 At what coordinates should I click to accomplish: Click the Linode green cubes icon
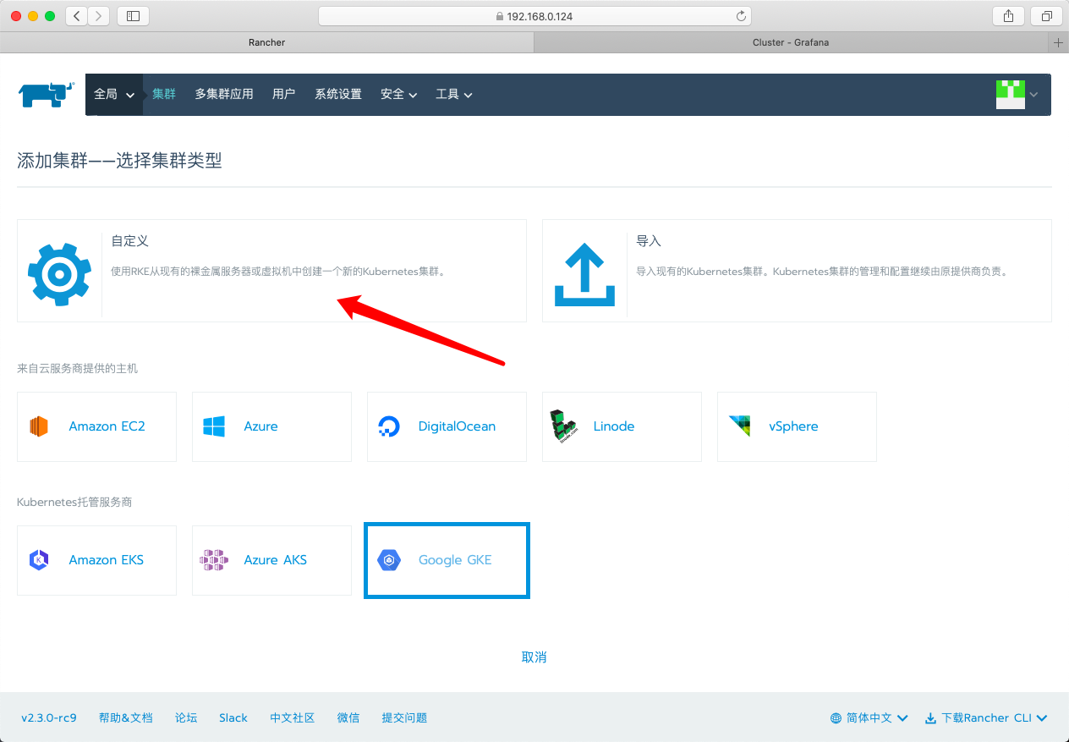tap(563, 426)
